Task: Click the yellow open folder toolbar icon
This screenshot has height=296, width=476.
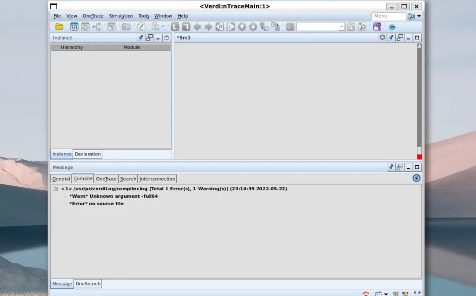Action: (x=59, y=27)
